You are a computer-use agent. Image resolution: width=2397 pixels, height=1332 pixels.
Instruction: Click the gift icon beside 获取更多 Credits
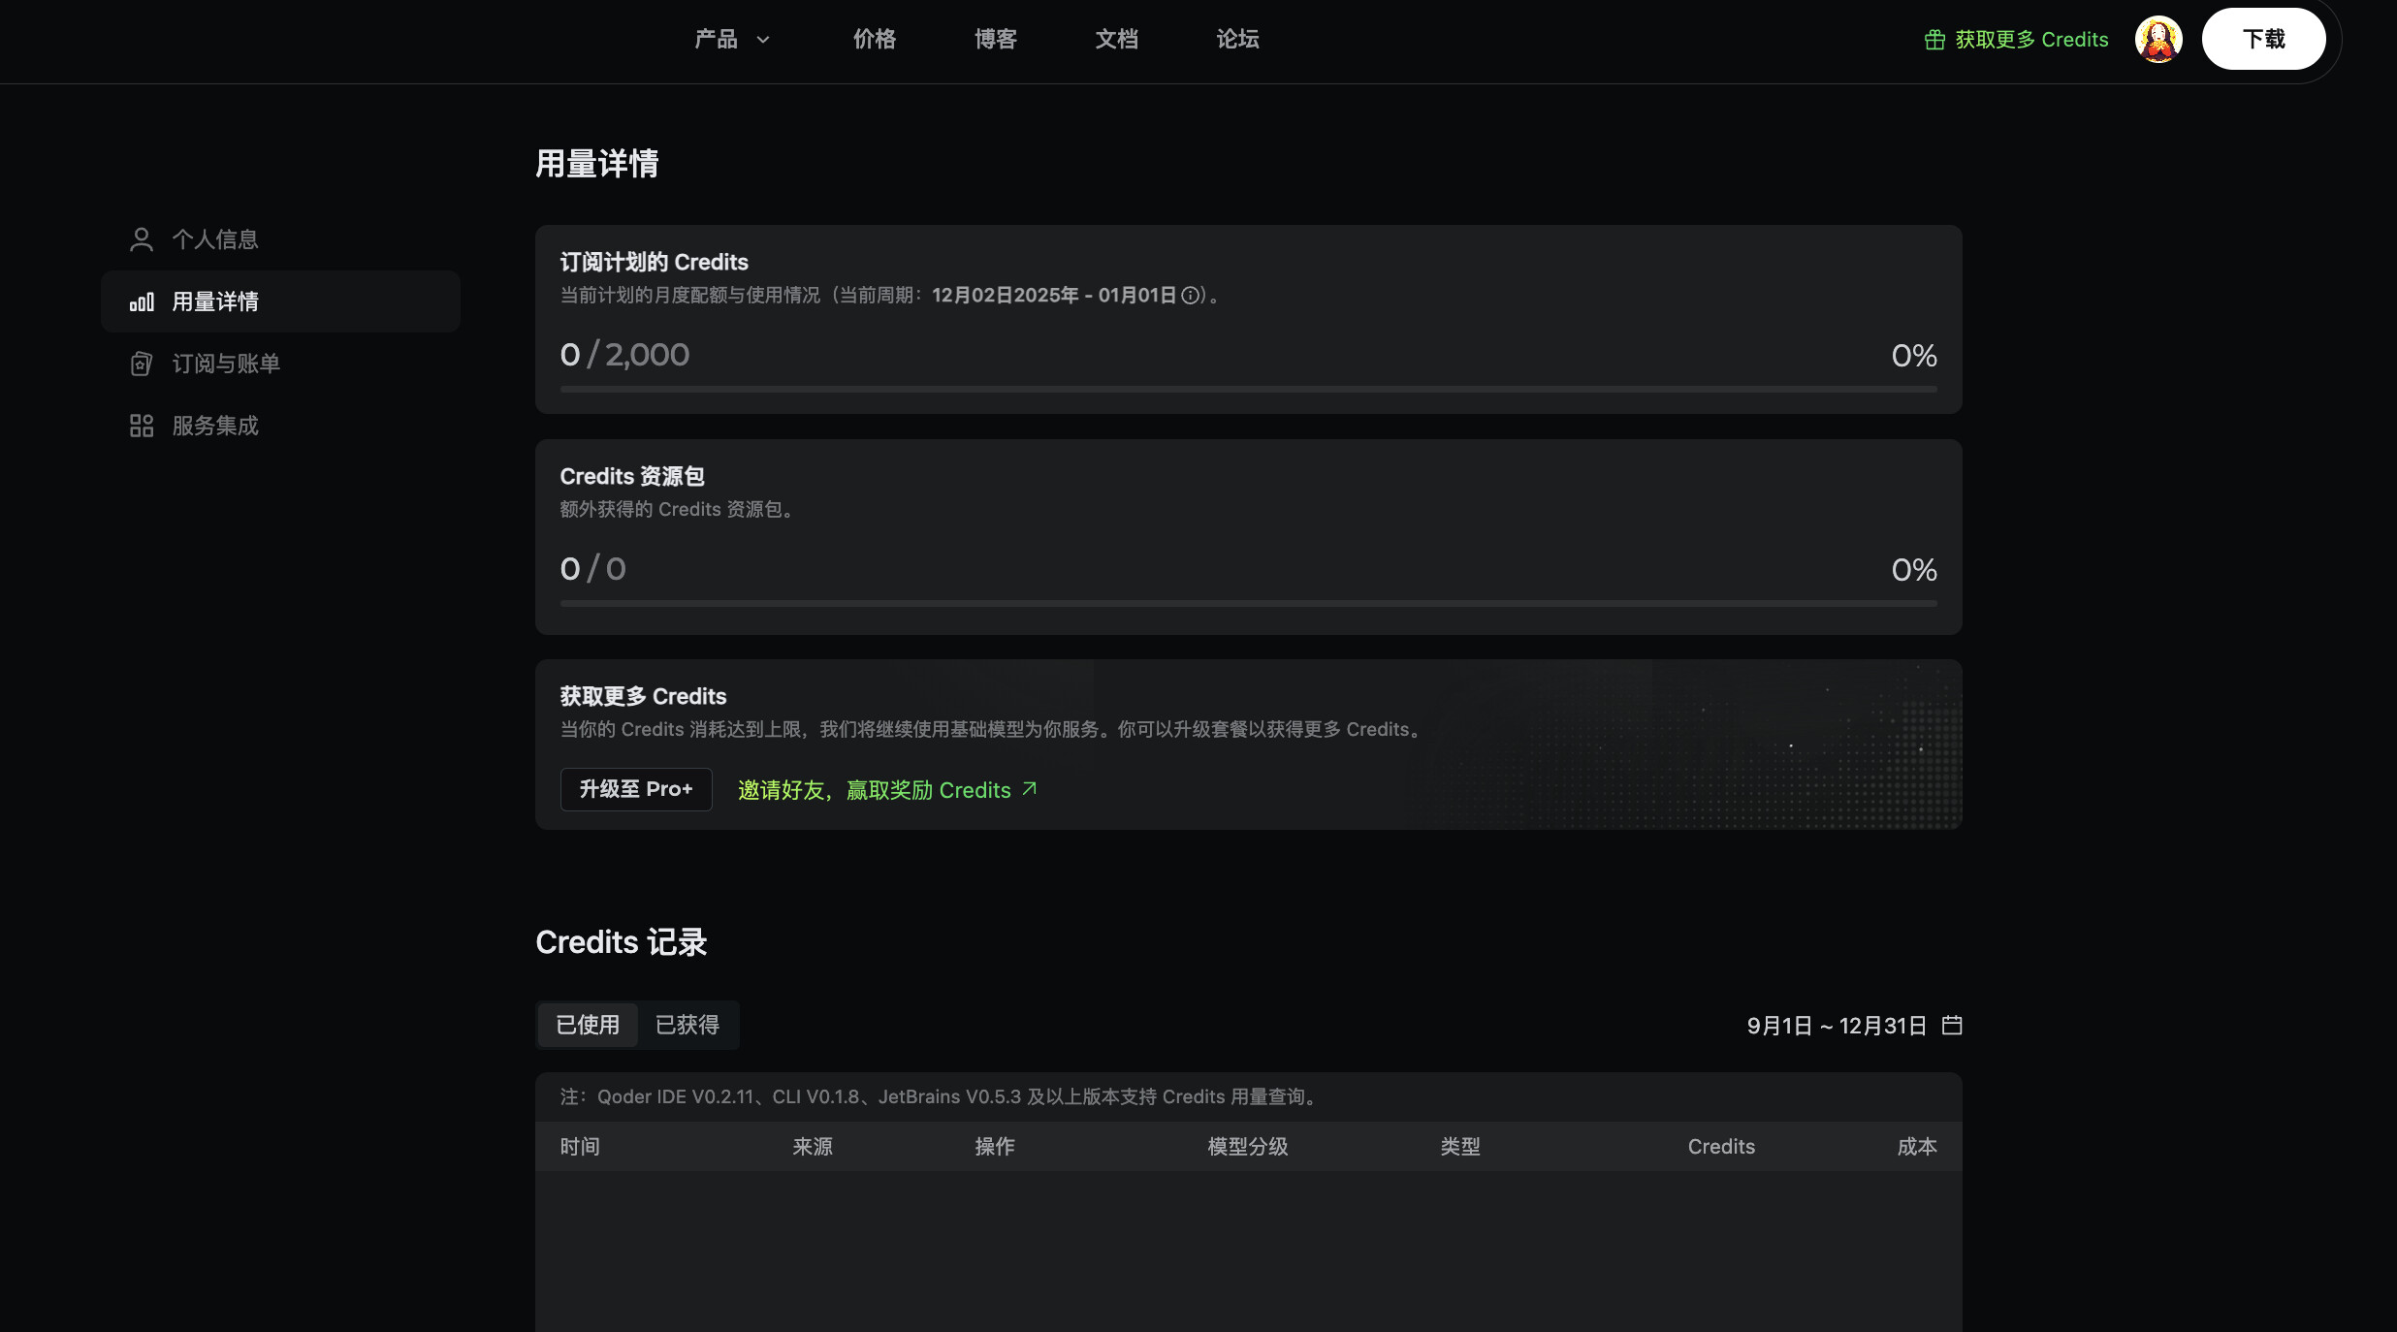point(1934,40)
